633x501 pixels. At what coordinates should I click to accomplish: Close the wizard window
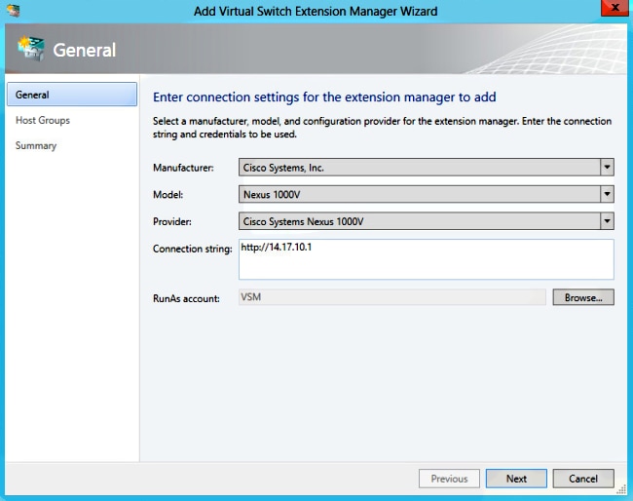(614, 8)
